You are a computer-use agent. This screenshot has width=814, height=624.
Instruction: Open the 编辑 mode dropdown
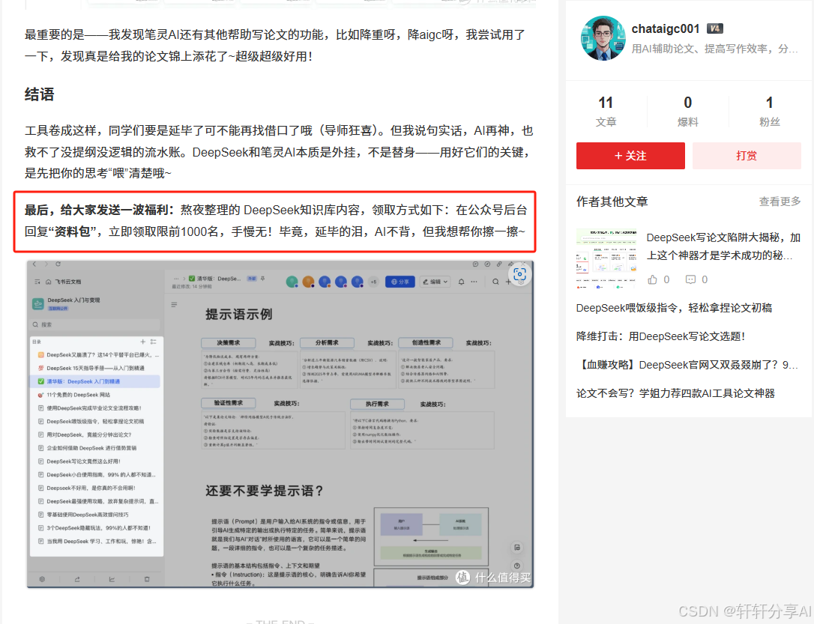(x=435, y=282)
